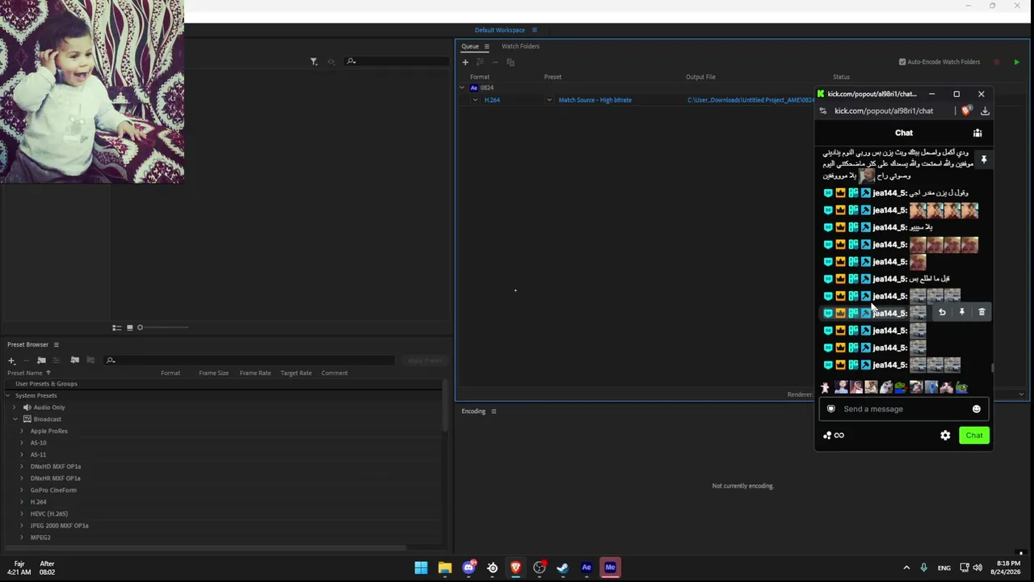Reply to the highlighted chat message
The height and width of the screenshot is (582, 1034).
942,312
